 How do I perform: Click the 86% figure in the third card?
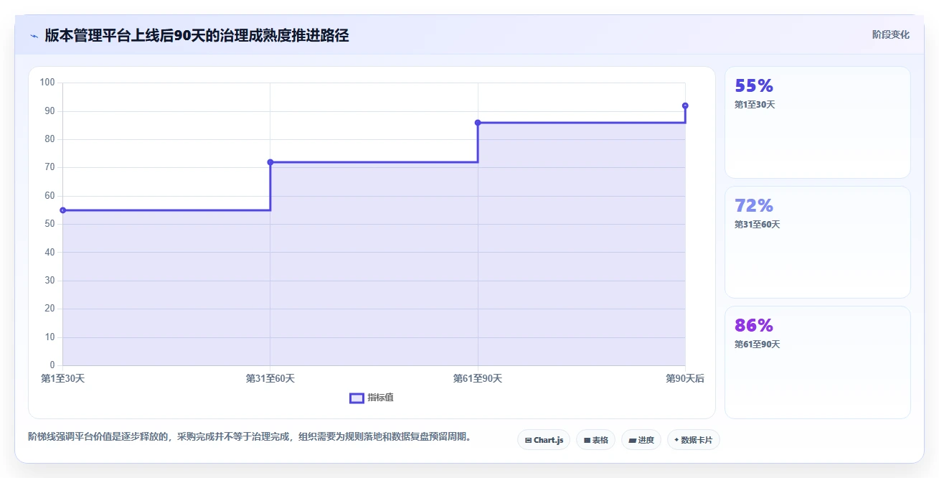(754, 325)
